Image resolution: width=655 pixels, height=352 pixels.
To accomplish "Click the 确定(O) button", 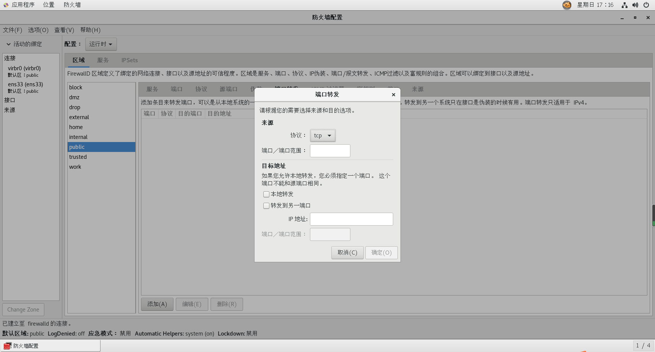I will [x=381, y=253].
